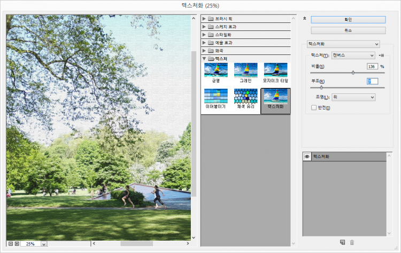
Task: Hide the 텍스처화 effect layer eye
Action: (x=307, y=157)
